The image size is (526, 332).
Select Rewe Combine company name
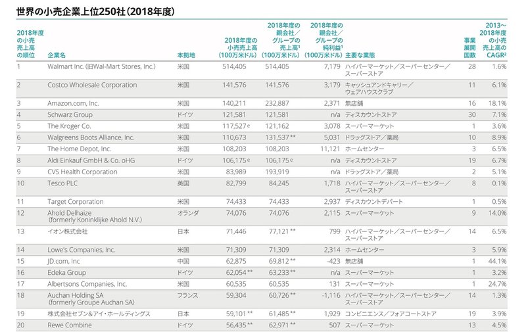[70, 325]
